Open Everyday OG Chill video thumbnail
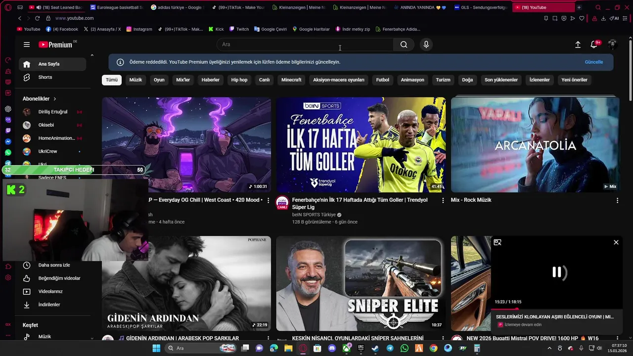The width and height of the screenshot is (633, 356). 186,144
